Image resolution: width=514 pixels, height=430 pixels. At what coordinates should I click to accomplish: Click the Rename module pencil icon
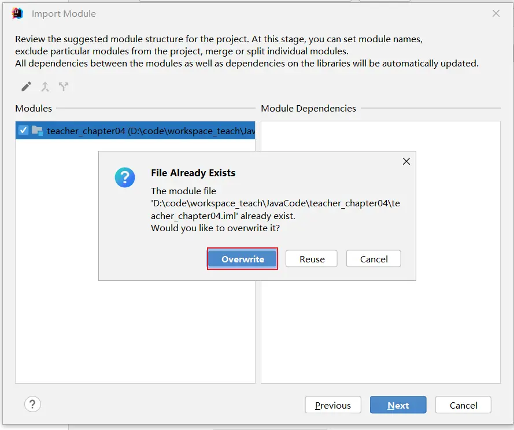tap(26, 87)
